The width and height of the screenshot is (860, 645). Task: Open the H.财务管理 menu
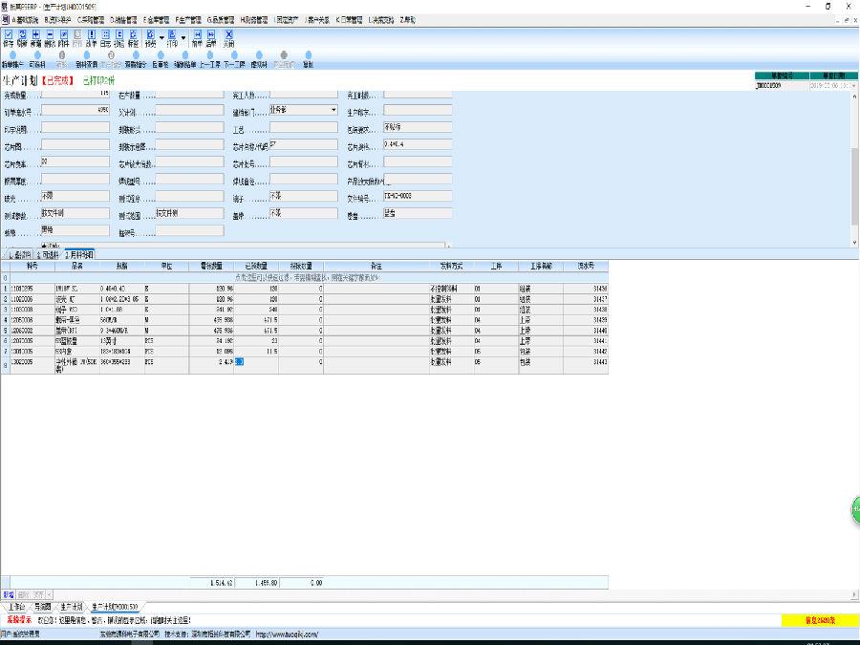(254, 20)
